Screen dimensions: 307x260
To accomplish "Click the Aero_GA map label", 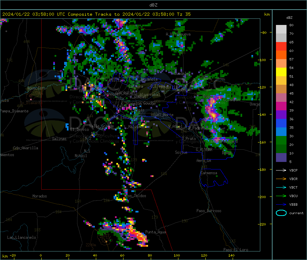I will [x=204, y=161].
